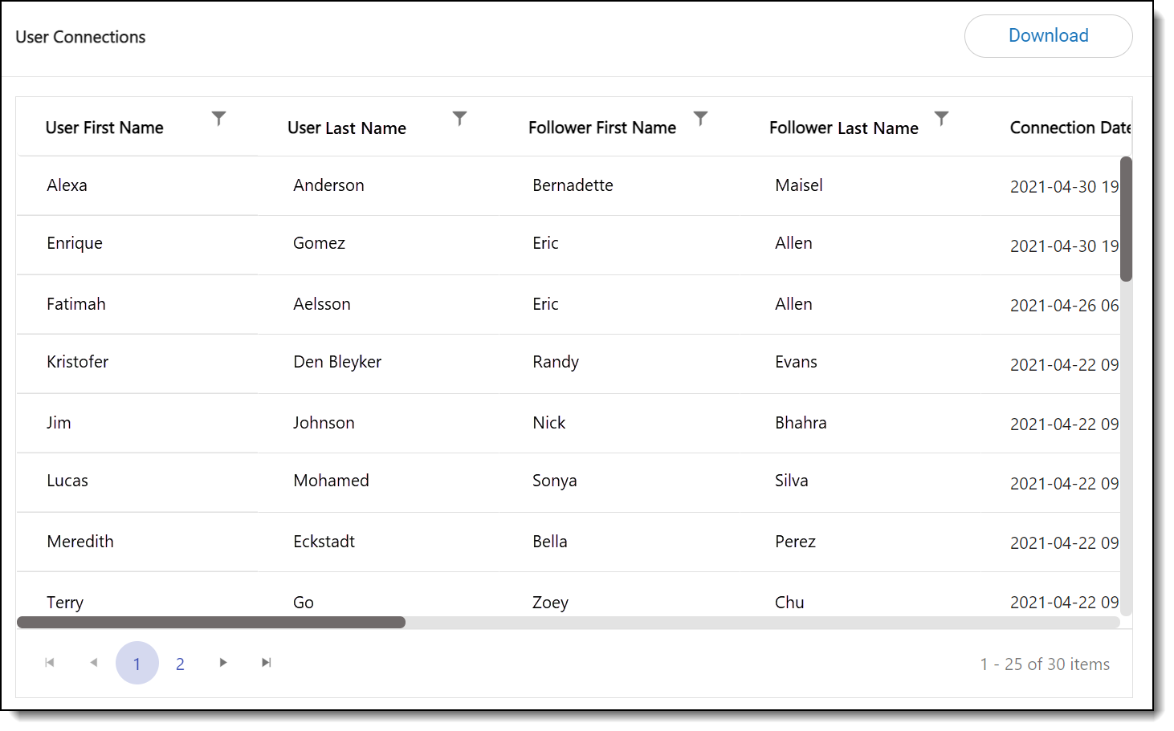This screenshot has height=731, width=1174.
Task: Click the Bernadette follower cell
Action: [573, 185]
